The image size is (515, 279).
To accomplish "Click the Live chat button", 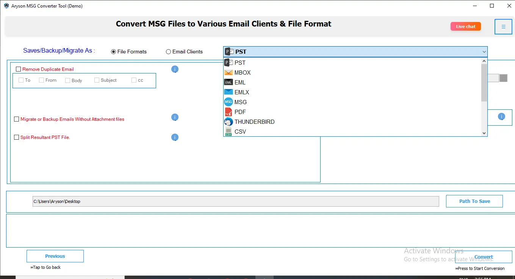I will click(x=465, y=26).
